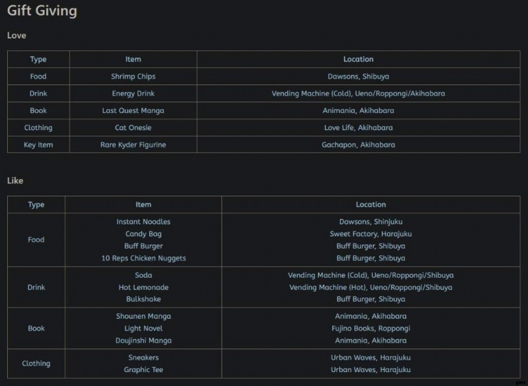Click the Fujino Books, Roppongi location
The height and width of the screenshot is (386, 528).
[x=371, y=329]
